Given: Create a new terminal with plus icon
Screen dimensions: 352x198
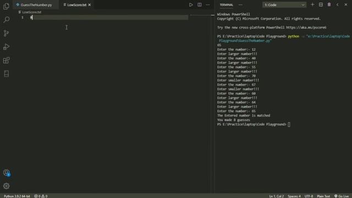Looking at the screenshot, I should 312,5.
